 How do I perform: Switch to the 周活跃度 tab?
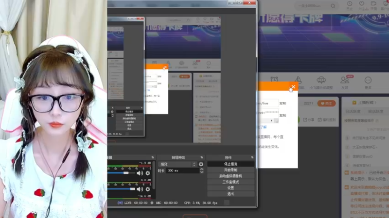click(x=375, y=111)
